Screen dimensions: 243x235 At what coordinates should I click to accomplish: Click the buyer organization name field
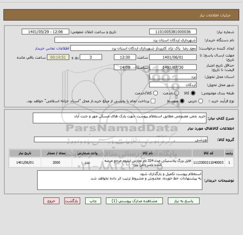point(126,40)
